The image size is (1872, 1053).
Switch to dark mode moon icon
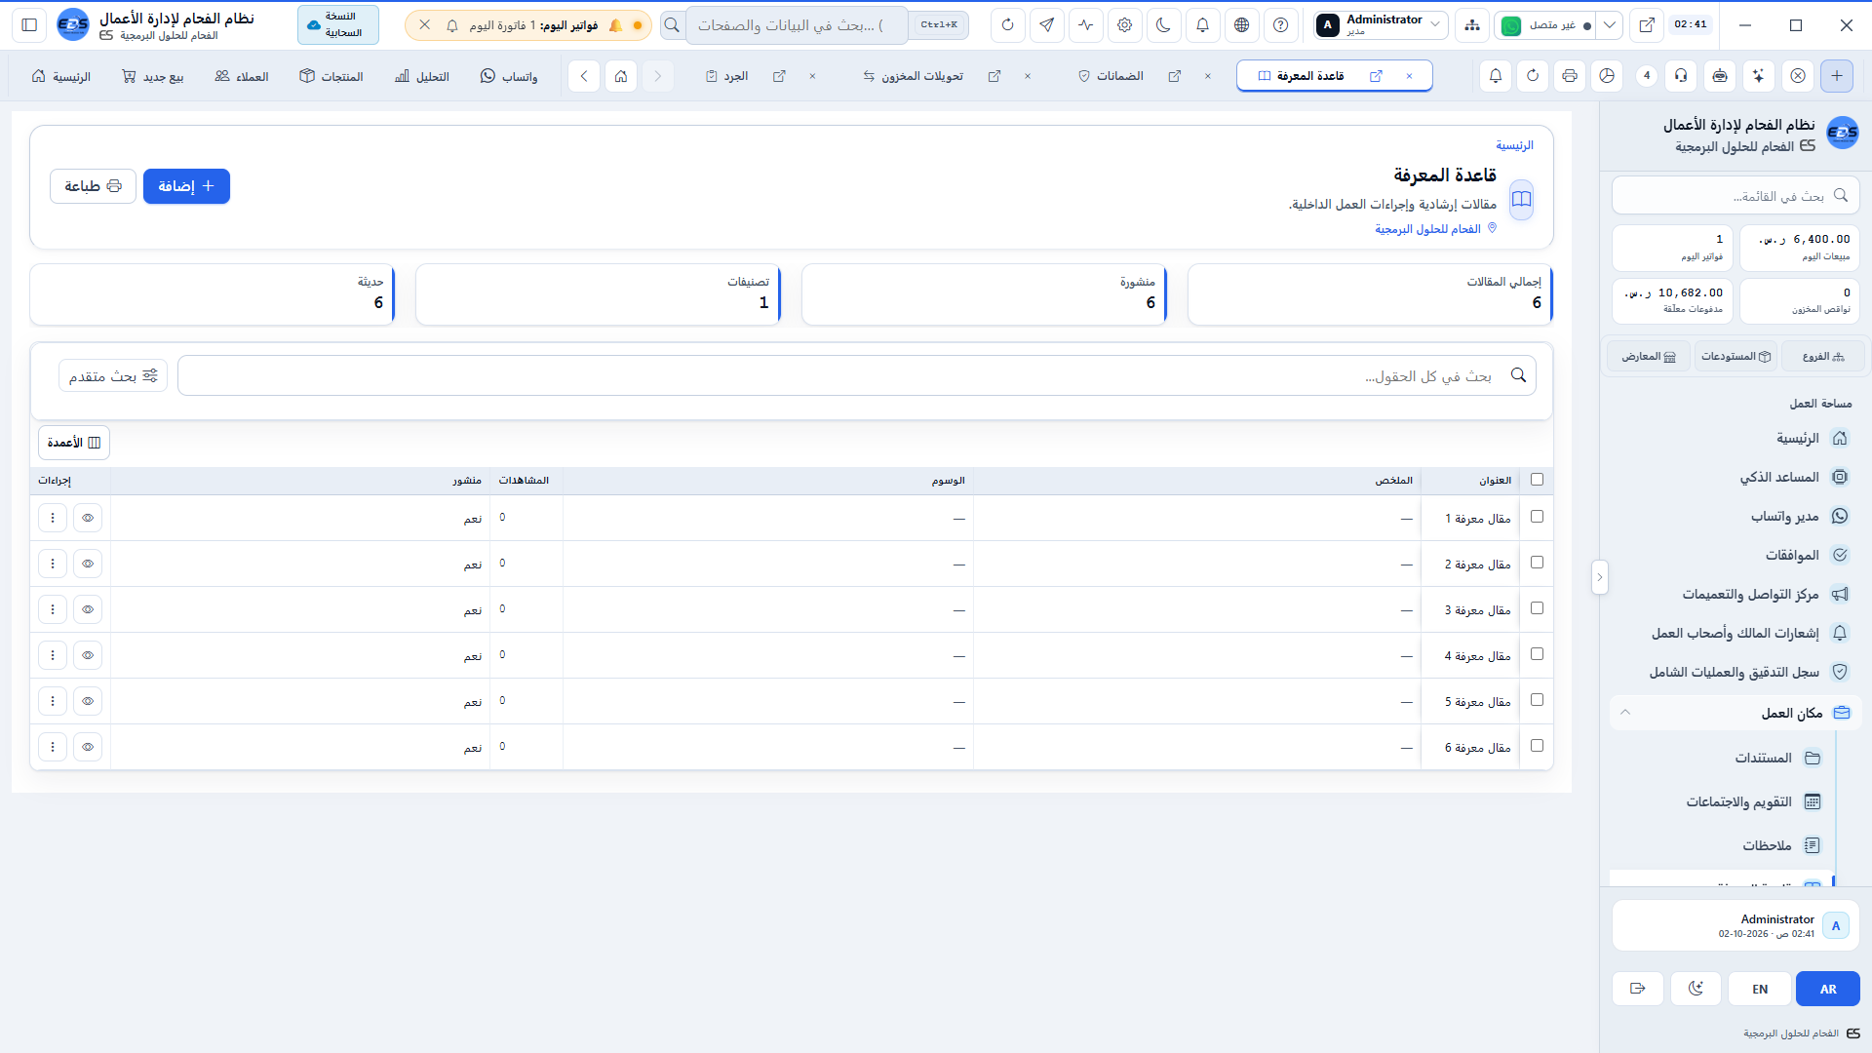(1164, 25)
